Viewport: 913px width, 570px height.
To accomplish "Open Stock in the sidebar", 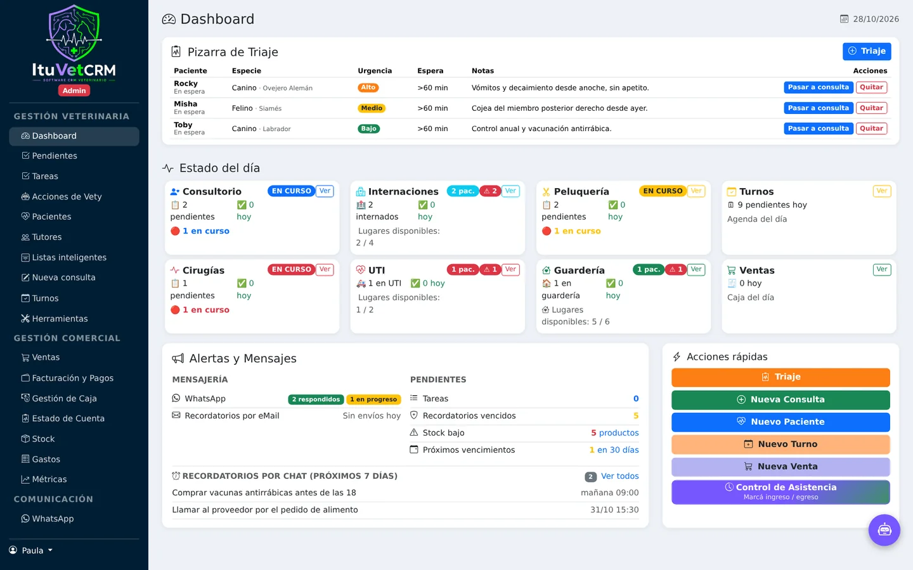I will tap(74, 439).
